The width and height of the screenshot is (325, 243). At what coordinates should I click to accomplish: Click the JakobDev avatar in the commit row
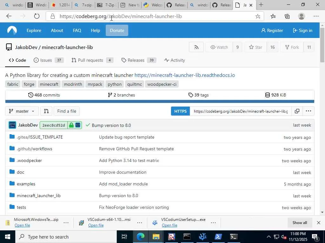point(12,125)
